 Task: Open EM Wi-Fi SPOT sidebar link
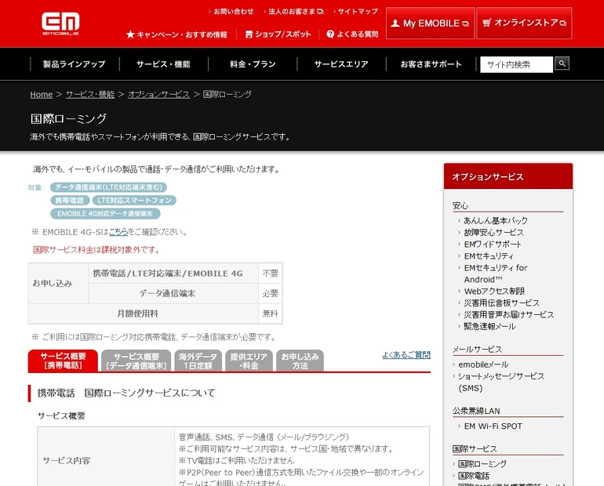(x=493, y=426)
